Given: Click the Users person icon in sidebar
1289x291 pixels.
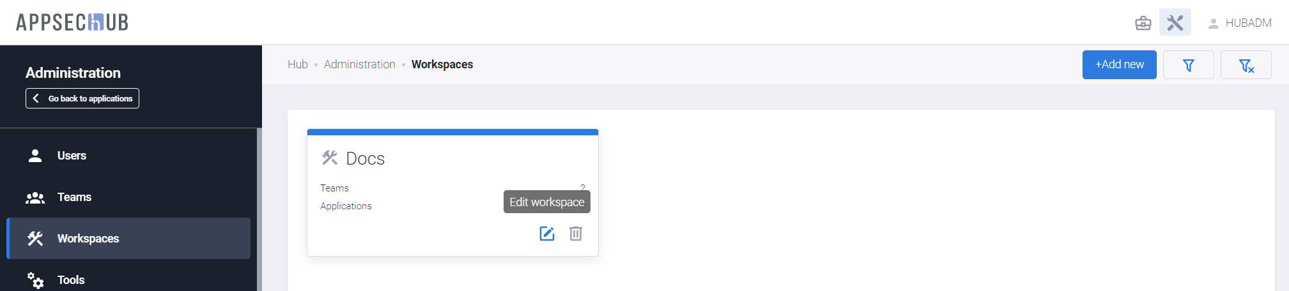Looking at the screenshot, I should point(35,156).
